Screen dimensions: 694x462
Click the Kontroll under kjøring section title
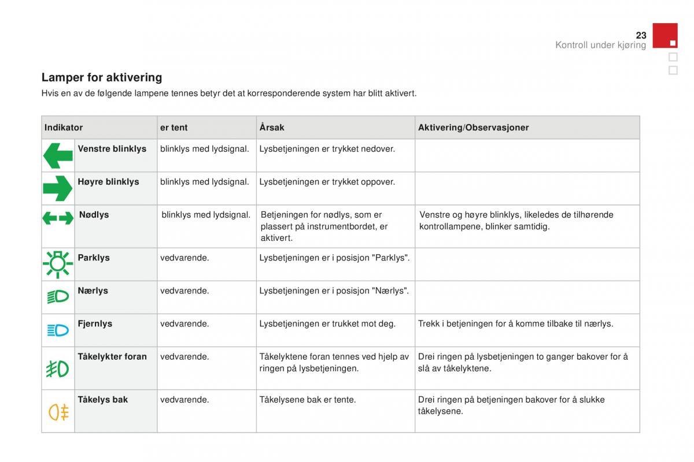tap(601, 45)
